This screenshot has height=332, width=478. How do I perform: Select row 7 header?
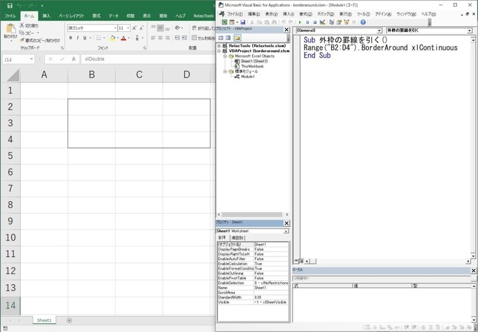[10, 189]
